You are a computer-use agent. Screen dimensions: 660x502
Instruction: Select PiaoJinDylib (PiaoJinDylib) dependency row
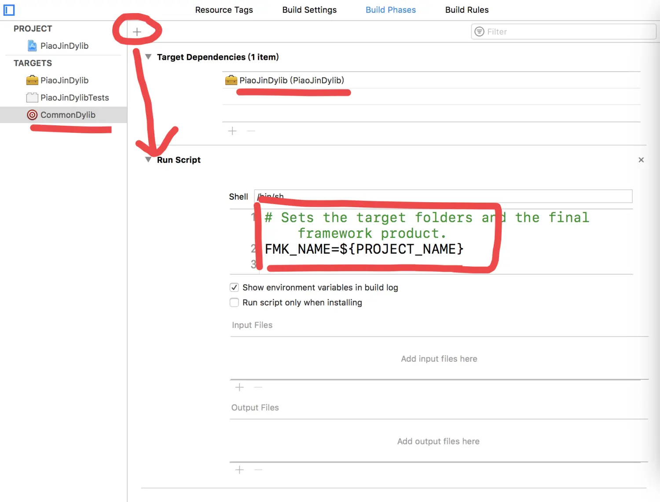431,80
